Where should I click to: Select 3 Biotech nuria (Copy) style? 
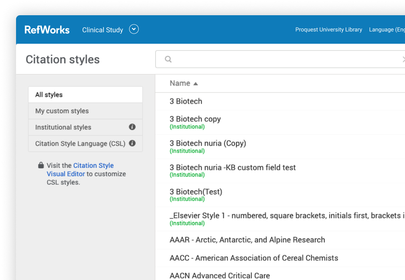point(280,147)
